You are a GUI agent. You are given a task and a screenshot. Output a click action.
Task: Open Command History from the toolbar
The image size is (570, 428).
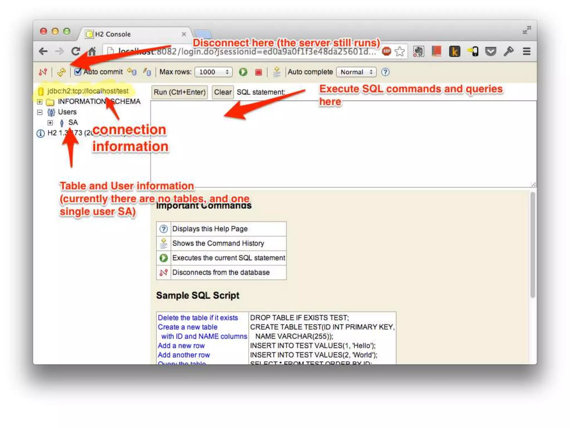pos(277,72)
